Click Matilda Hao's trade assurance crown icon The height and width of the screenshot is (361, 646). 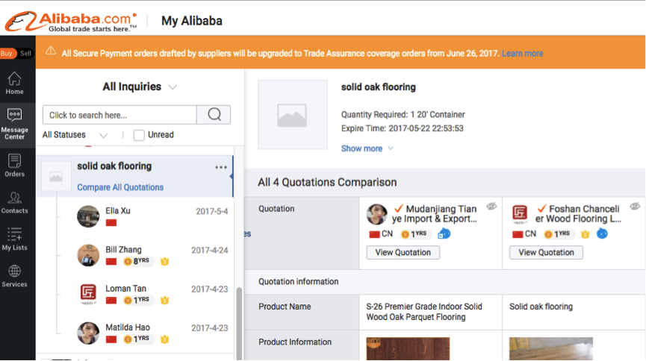(165, 339)
